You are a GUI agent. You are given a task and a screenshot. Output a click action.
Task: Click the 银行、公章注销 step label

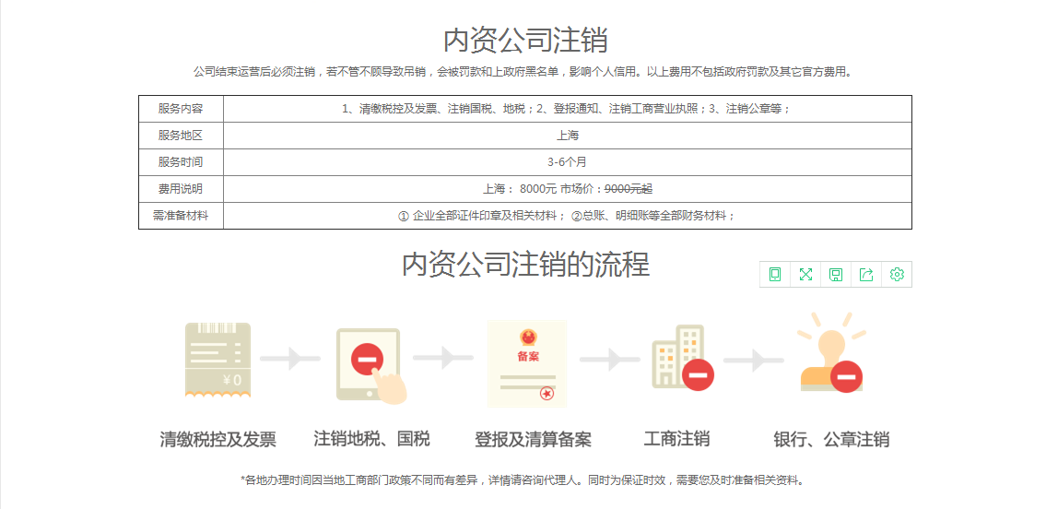click(831, 439)
